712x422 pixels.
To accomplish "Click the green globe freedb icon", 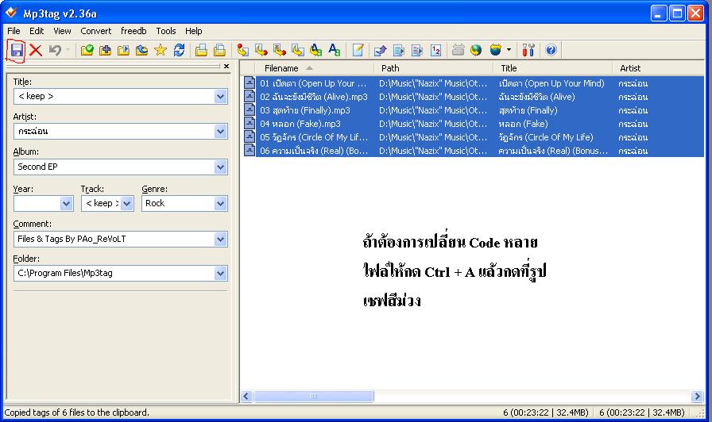I will tap(476, 50).
